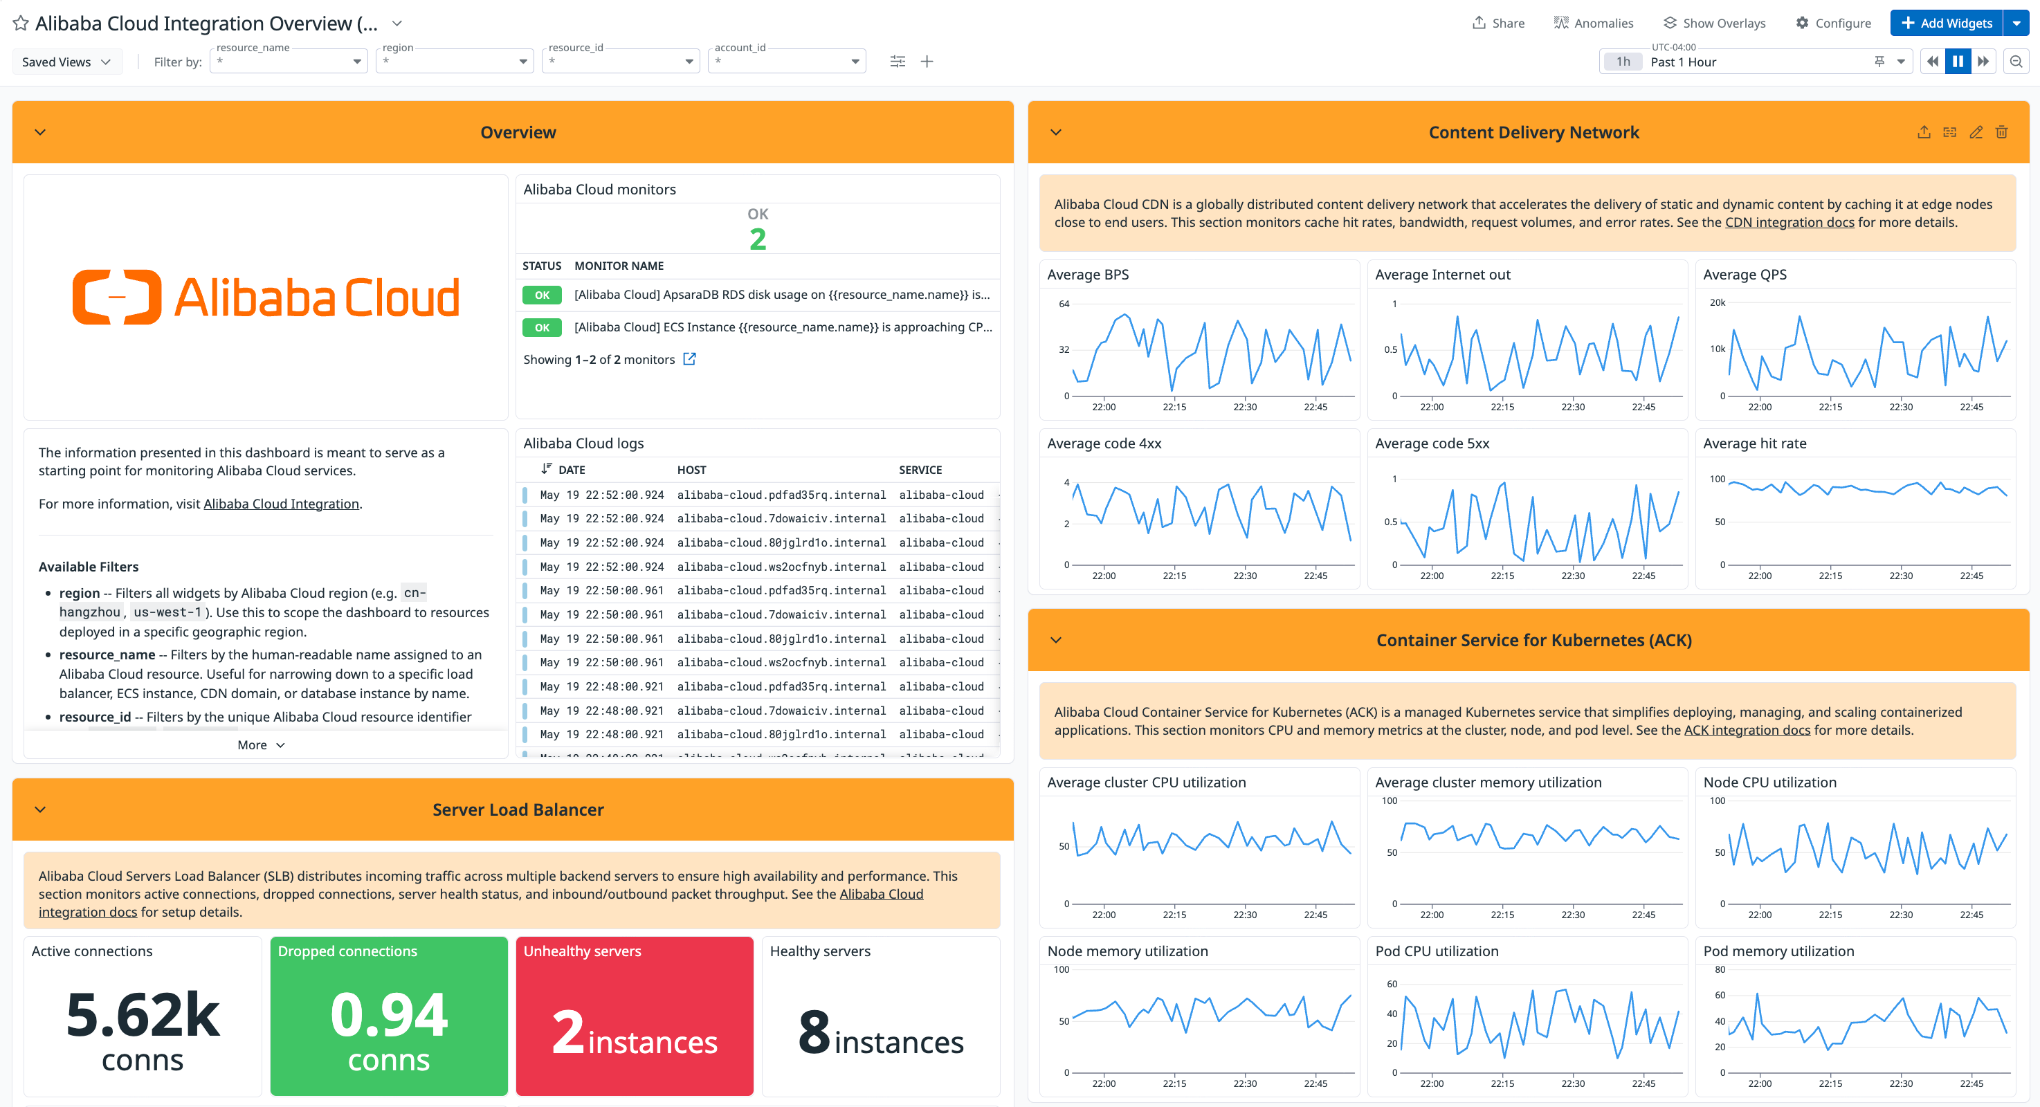Click the CDN group layout icon

[x=1950, y=132]
